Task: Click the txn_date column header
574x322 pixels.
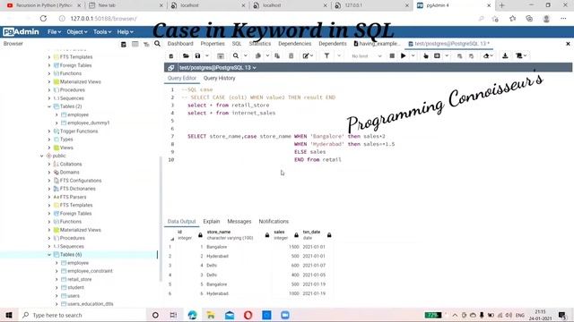Action: [x=317, y=234]
